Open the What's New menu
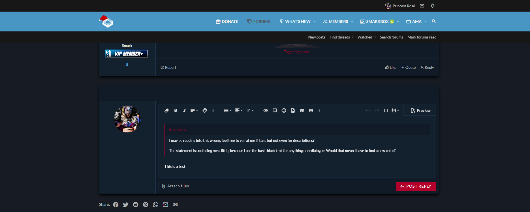The image size is (530, 212). point(297,22)
